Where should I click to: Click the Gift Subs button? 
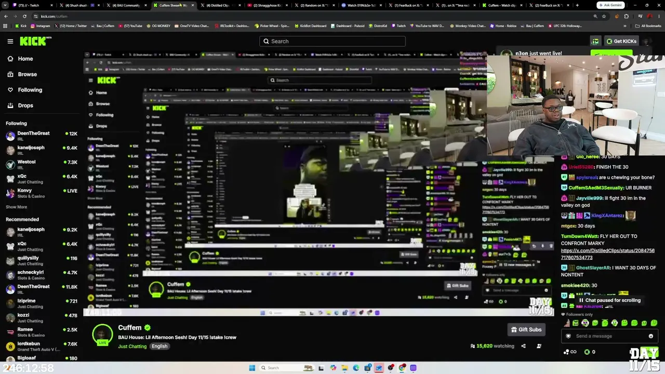(526, 329)
